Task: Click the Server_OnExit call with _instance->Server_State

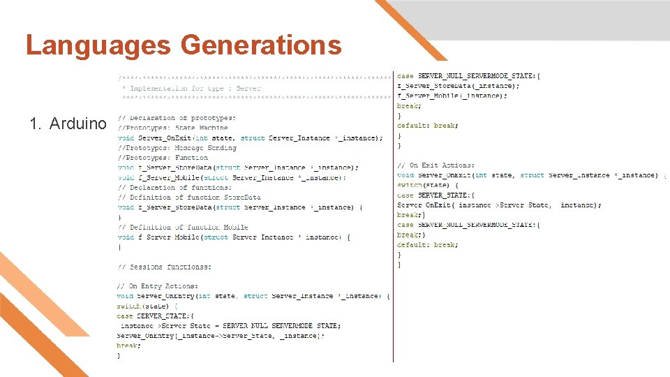Action: [499, 205]
